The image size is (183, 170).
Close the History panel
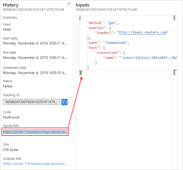[x=69, y=4]
